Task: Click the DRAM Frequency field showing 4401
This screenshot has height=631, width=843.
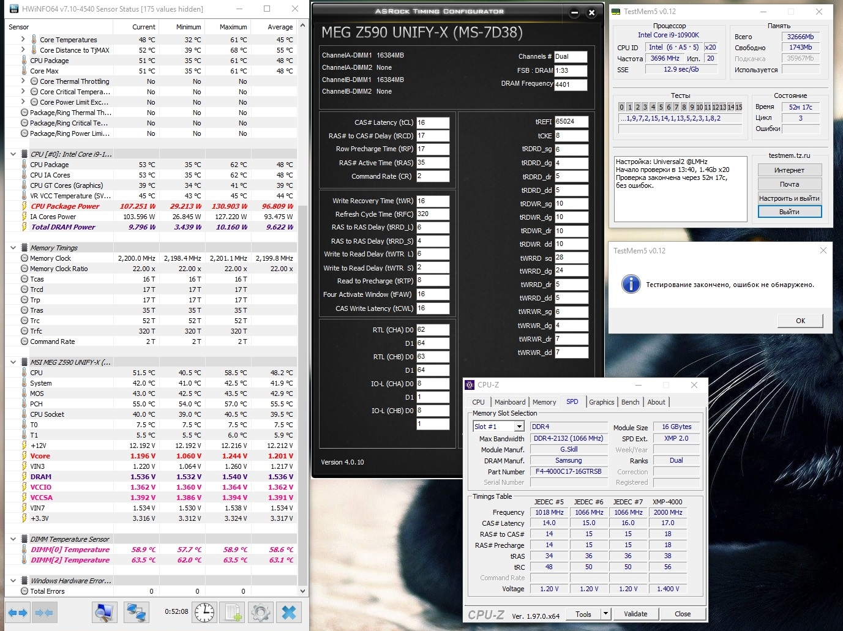Action: (571, 84)
